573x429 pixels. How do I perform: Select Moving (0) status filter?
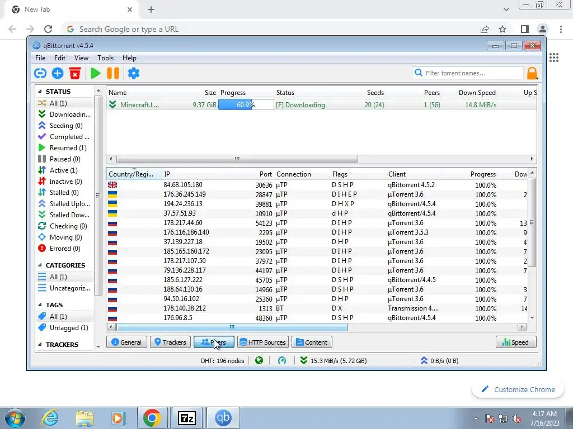point(65,237)
